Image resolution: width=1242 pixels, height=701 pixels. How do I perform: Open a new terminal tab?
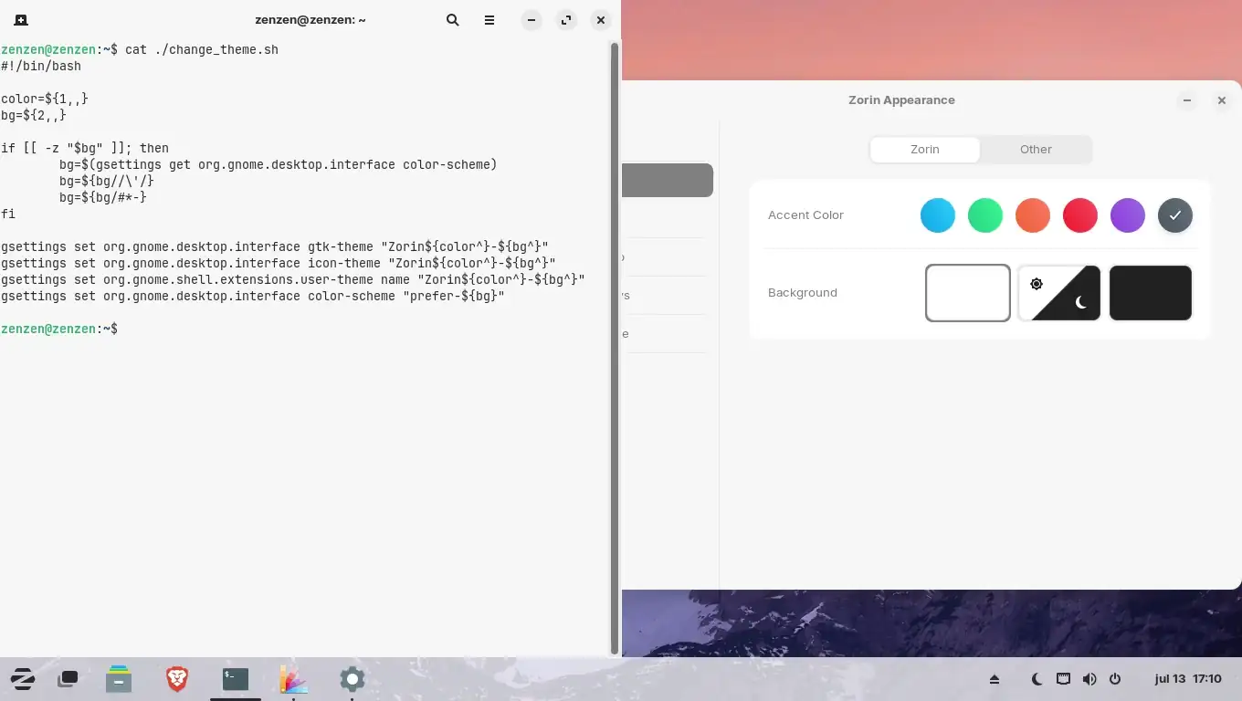21,19
